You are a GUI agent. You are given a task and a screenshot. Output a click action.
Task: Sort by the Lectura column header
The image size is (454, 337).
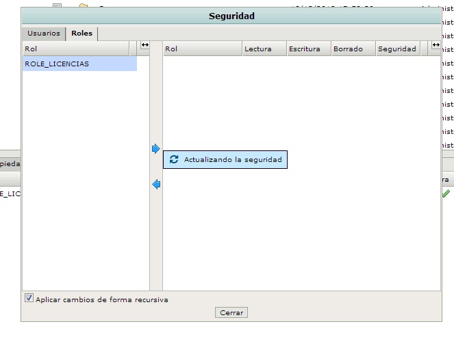(x=264, y=49)
